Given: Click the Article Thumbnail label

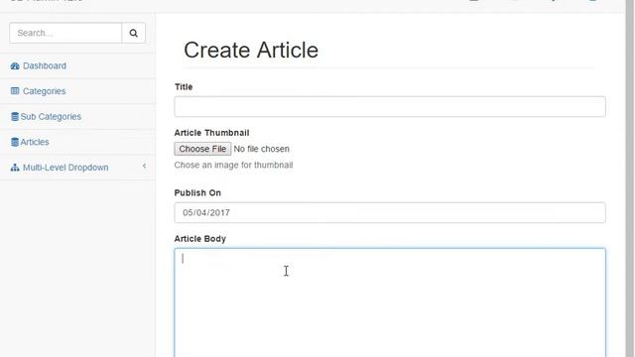Looking at the screenshot, I should [211, 133].
